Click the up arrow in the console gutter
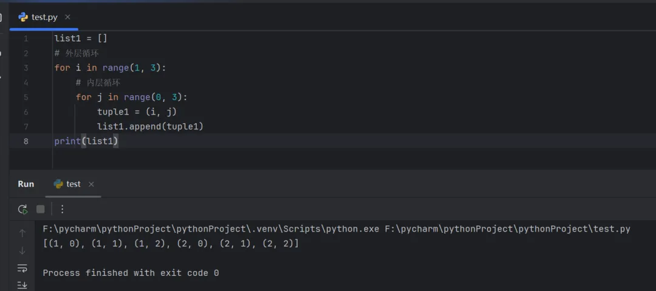The height and width of the screenshot is (291, 656). (22, 233)
